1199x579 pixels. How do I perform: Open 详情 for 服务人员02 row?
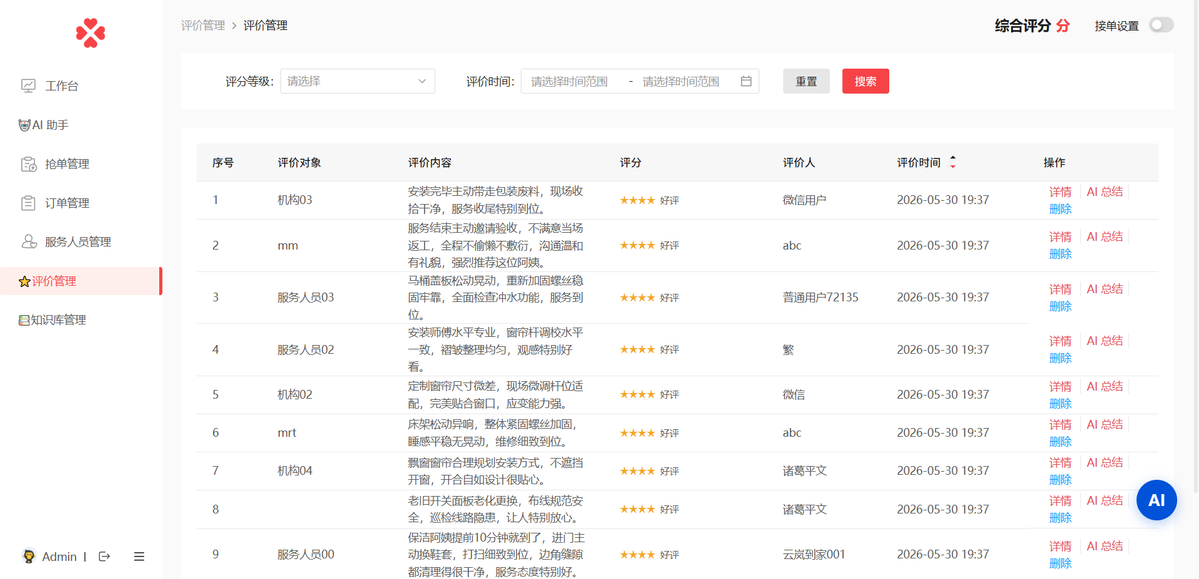[x=1060, y=341]
